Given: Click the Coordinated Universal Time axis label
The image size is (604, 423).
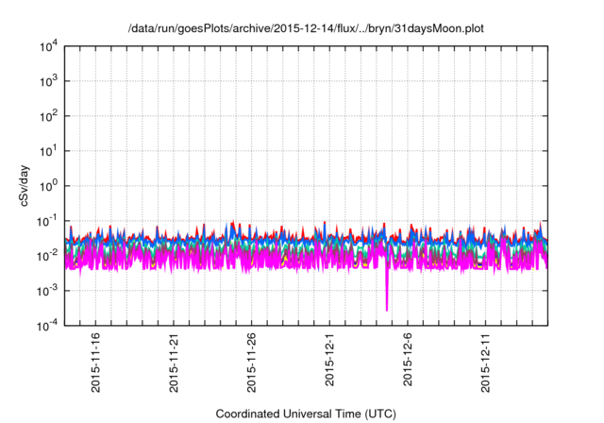Looking at the screenshot, I should coord(303,414).
